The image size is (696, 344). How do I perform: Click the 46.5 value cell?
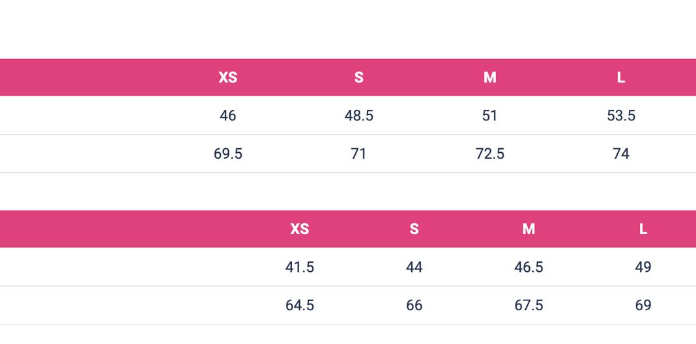point(529,267)
